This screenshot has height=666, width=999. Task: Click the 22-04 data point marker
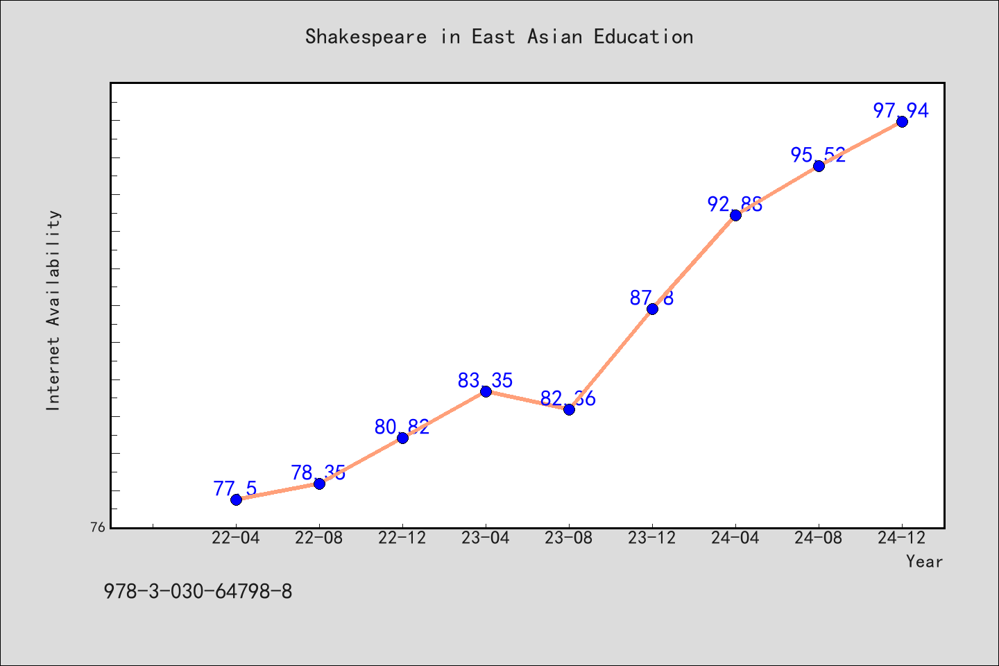tap(236, 499)
